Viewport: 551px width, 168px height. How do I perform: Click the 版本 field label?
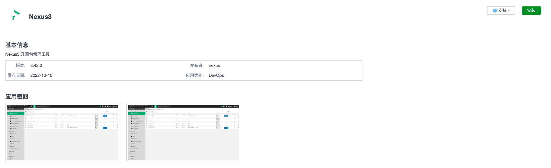click(x=21, y=66)
